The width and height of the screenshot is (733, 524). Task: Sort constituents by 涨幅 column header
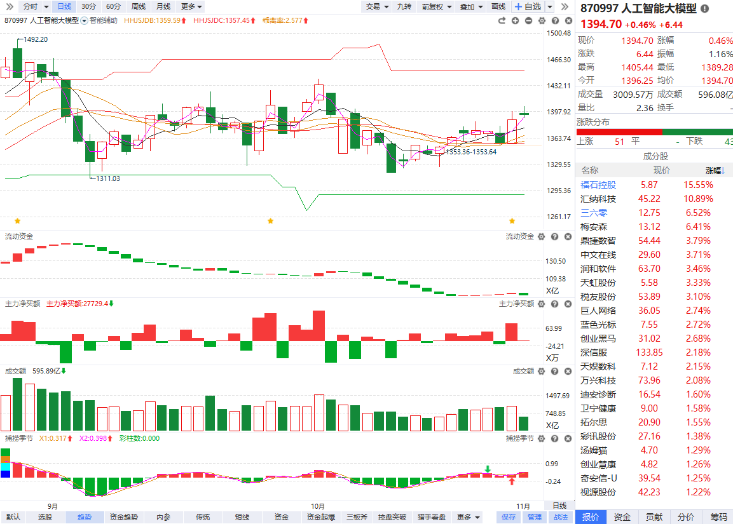coord(715,170)
